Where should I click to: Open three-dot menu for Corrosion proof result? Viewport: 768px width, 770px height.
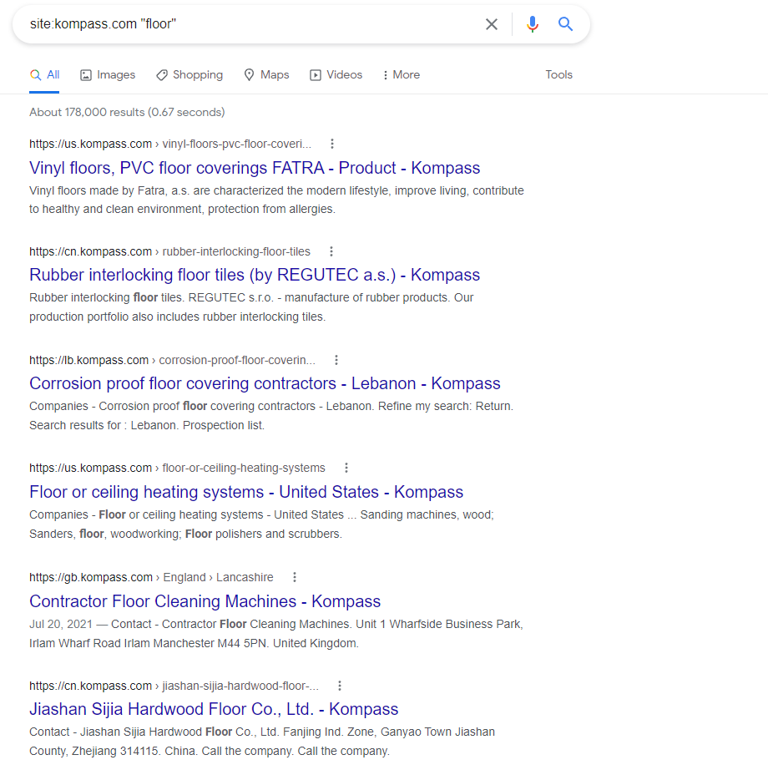[336, 360]
